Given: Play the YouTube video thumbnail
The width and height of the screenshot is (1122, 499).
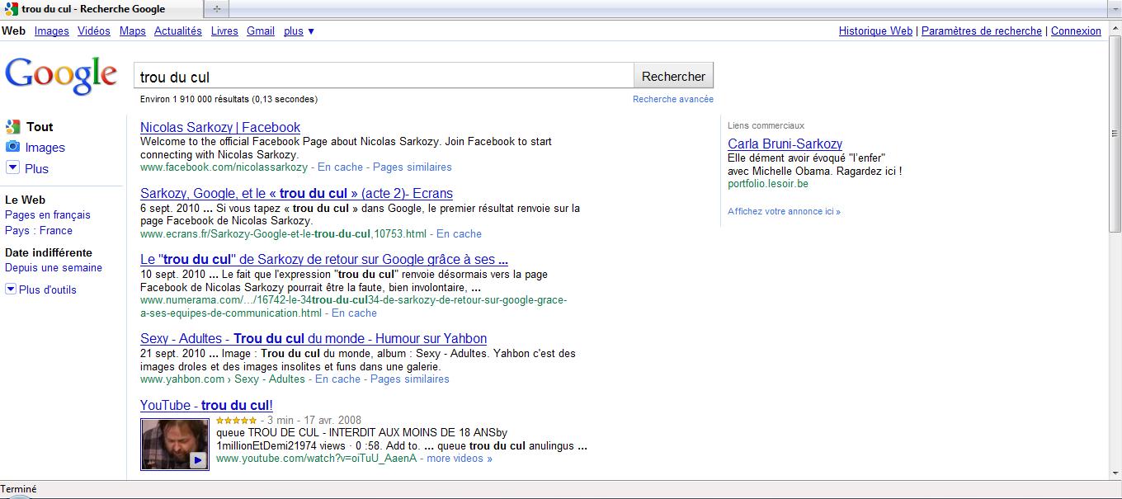Looking at the screenshot, I should 174,444.
